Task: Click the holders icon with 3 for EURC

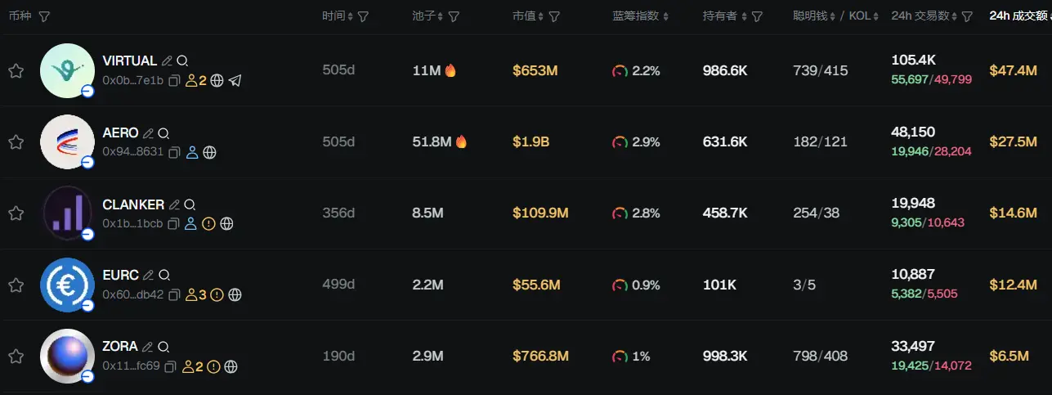Action: (x=196, y=294)
